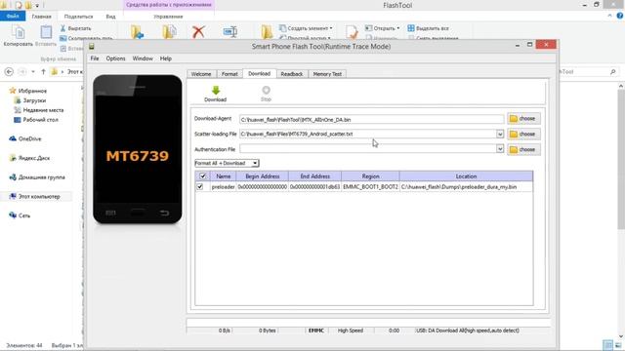Open the Управление ribbon tab in Explorer

[168, 17]
